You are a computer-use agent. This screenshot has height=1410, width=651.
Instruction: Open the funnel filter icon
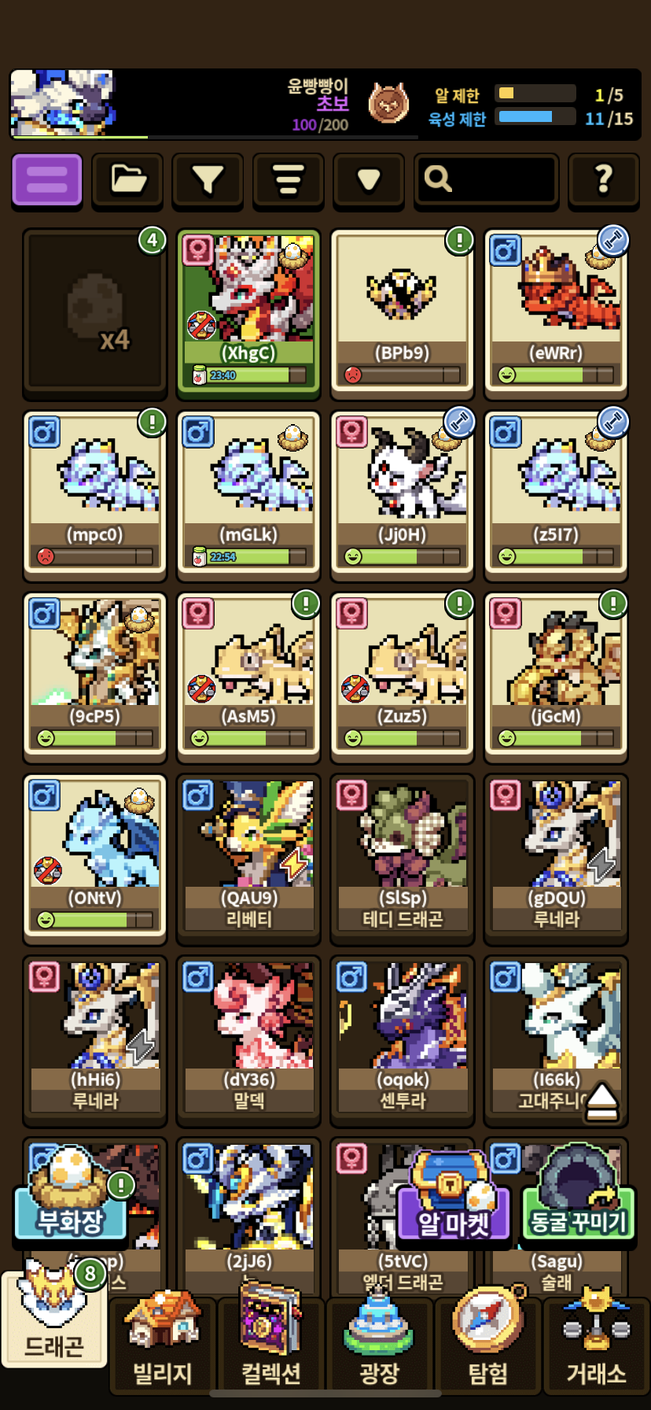coord(208,180)
